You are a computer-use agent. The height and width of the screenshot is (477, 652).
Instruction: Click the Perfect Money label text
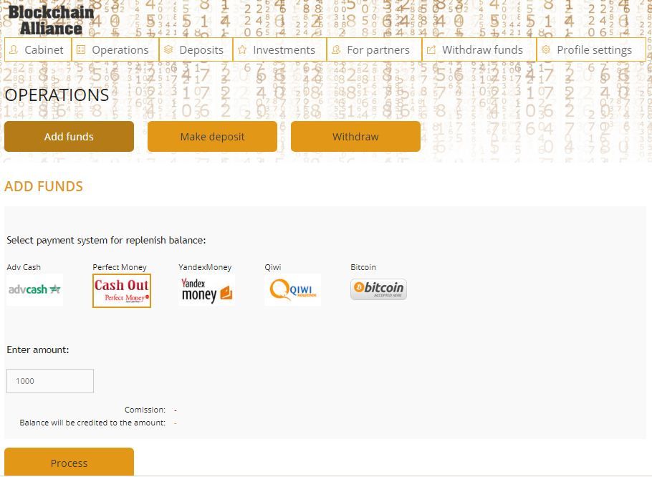tap(120, 267)
